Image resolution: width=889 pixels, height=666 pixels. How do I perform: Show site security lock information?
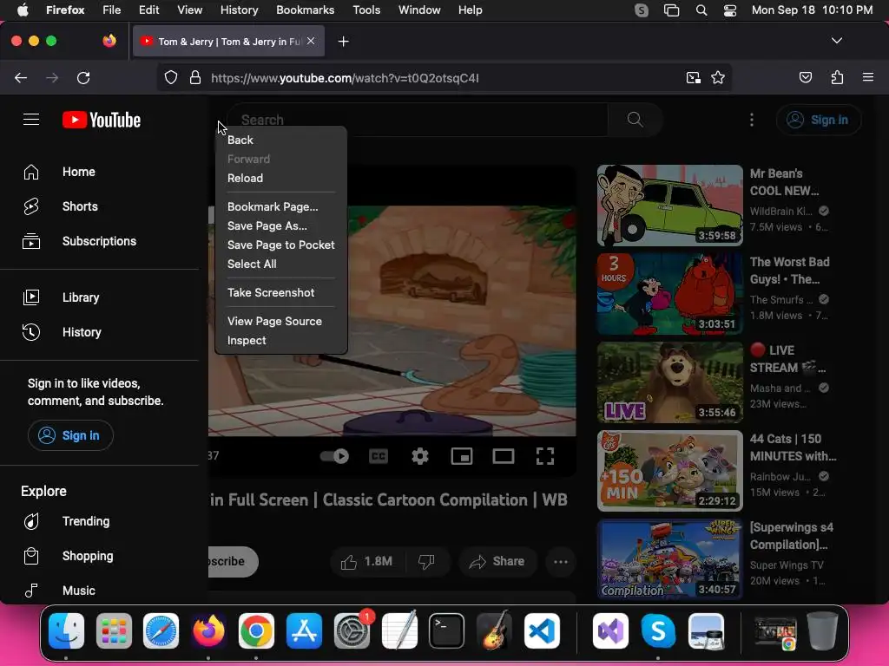[195, 77]
